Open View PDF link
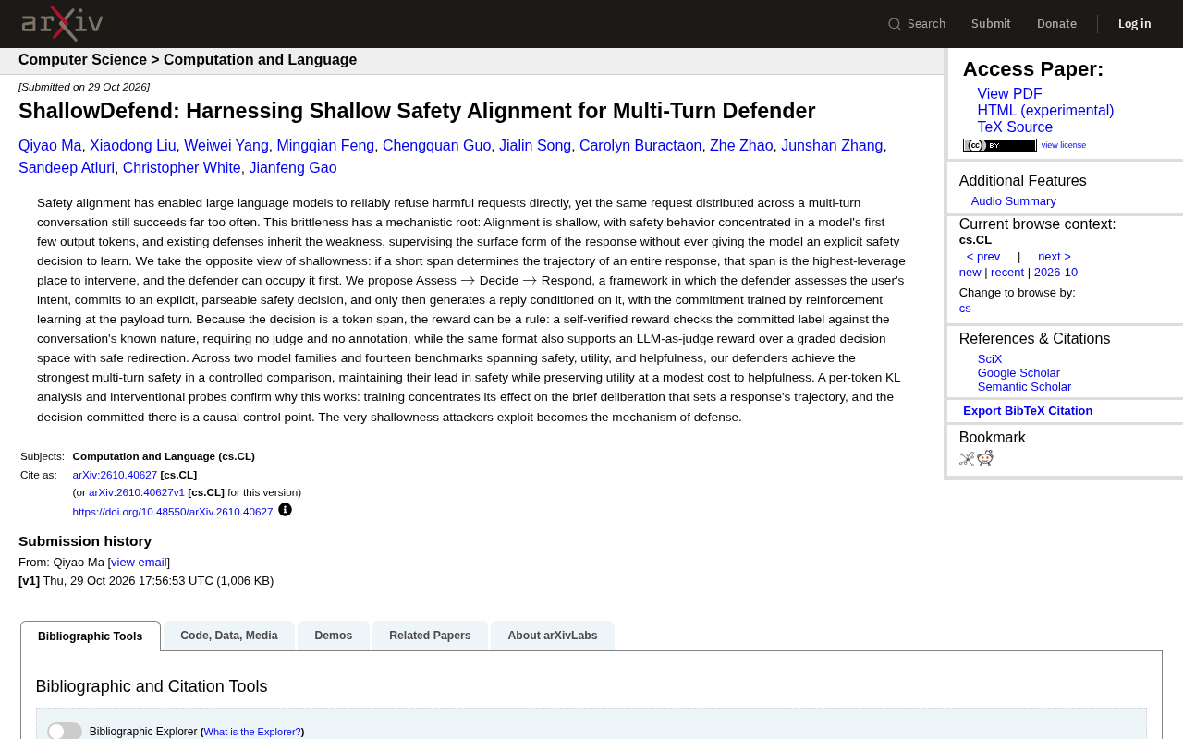Screen dimensions: 1183x739 (x=1009, y=94)
